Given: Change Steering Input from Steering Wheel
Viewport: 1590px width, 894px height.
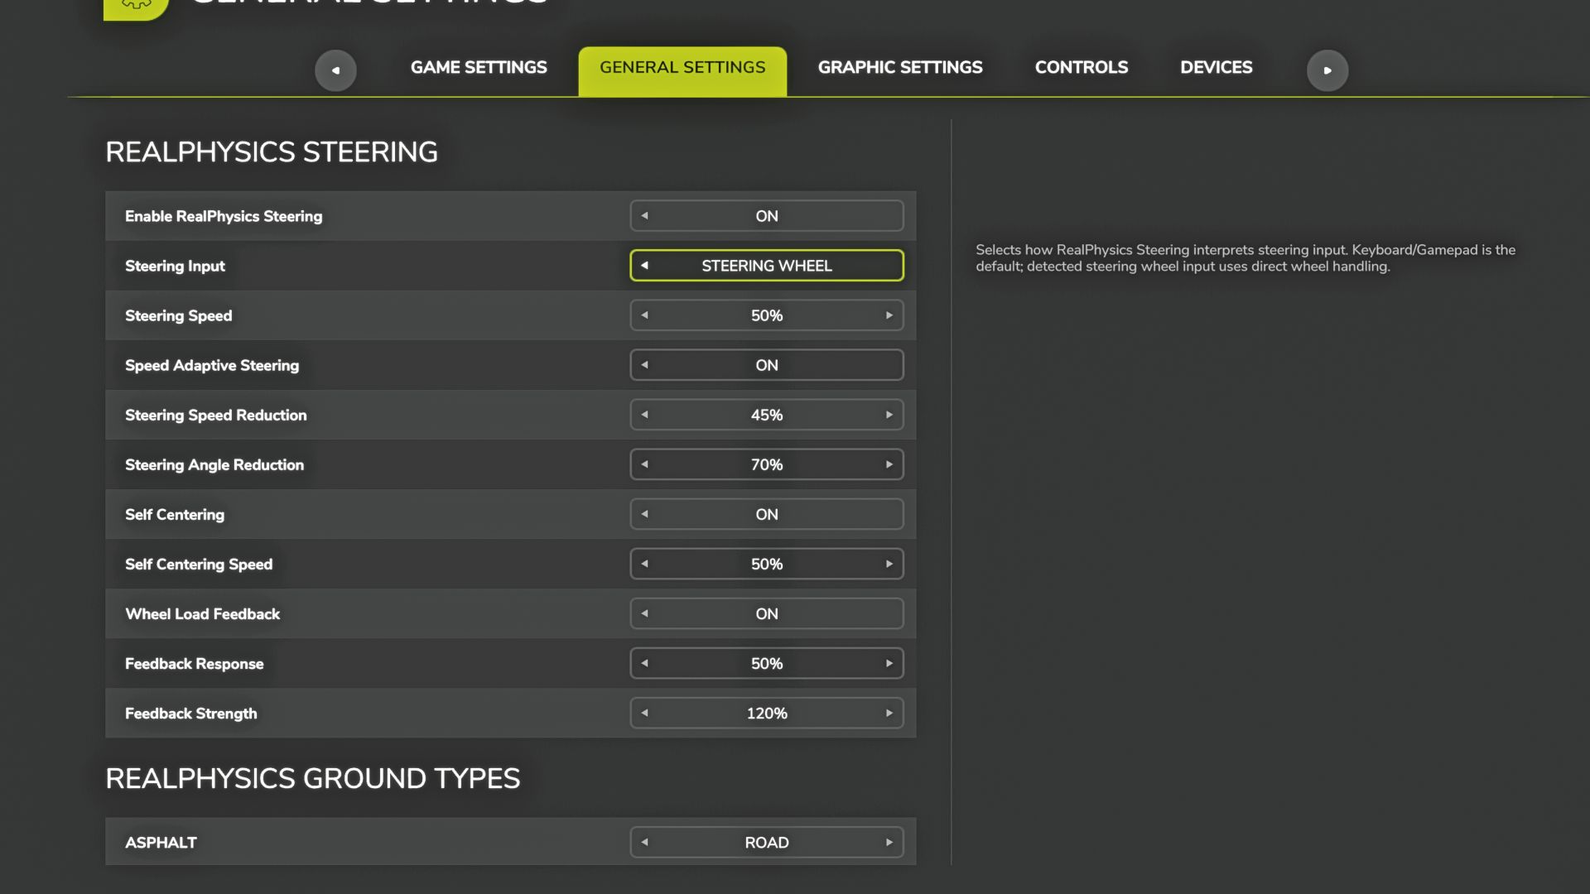Looking at the screenshot, I should [x=767, y=266].
